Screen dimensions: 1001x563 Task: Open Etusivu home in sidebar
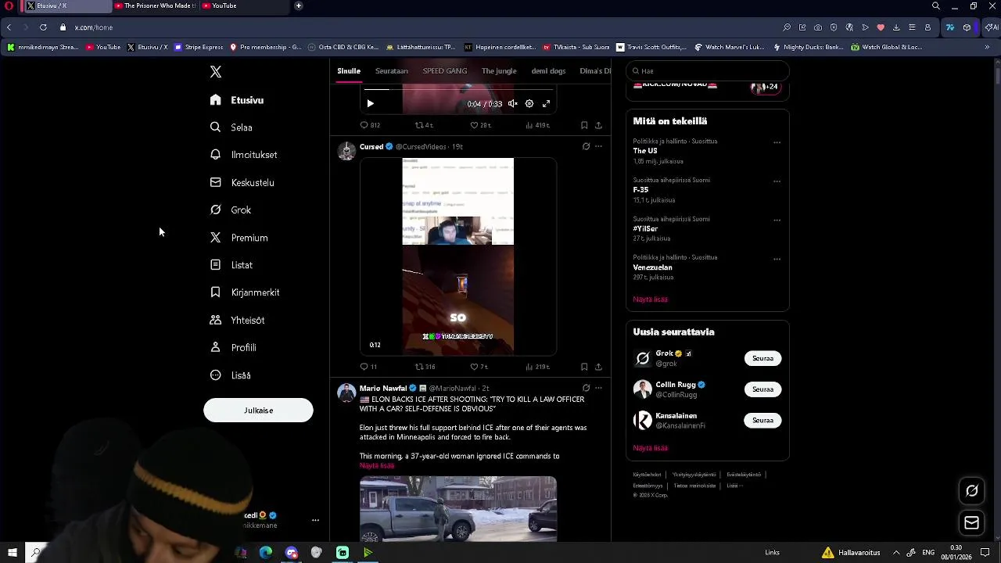point(237,100)
